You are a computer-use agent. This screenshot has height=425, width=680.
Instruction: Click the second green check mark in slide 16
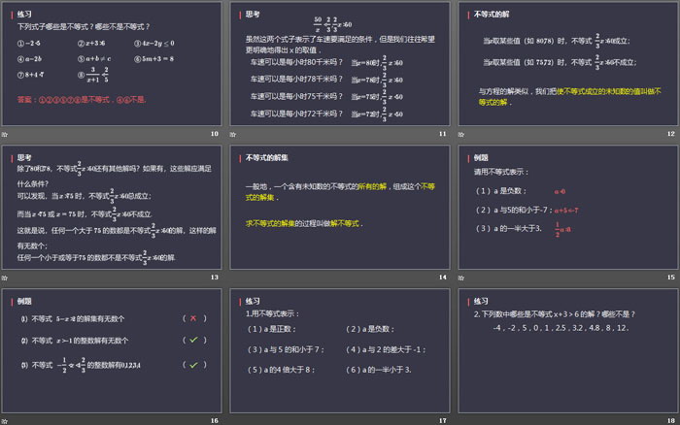(193, 364)
